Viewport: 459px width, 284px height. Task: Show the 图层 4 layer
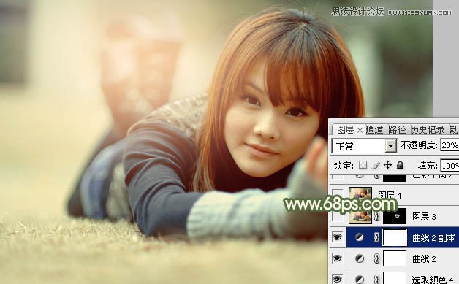[337, 194]
